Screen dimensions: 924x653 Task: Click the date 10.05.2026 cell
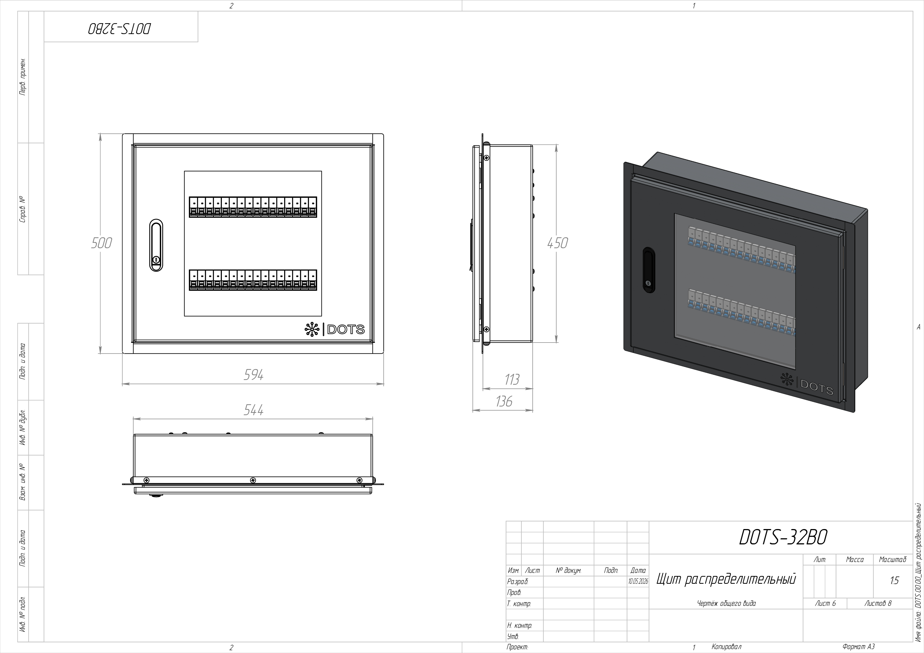[638, 582]
